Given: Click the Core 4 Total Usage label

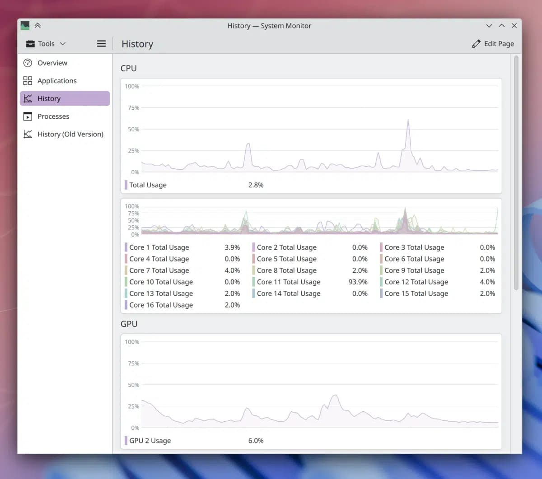Looking at the screenshot, I should (159, 259).
